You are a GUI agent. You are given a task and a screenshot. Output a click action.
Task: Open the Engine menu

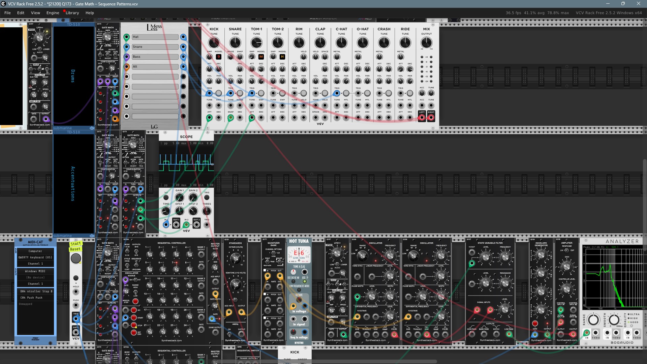(x=53, y=13)
